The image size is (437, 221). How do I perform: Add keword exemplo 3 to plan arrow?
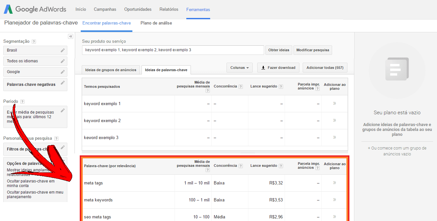tap(334, 137)
